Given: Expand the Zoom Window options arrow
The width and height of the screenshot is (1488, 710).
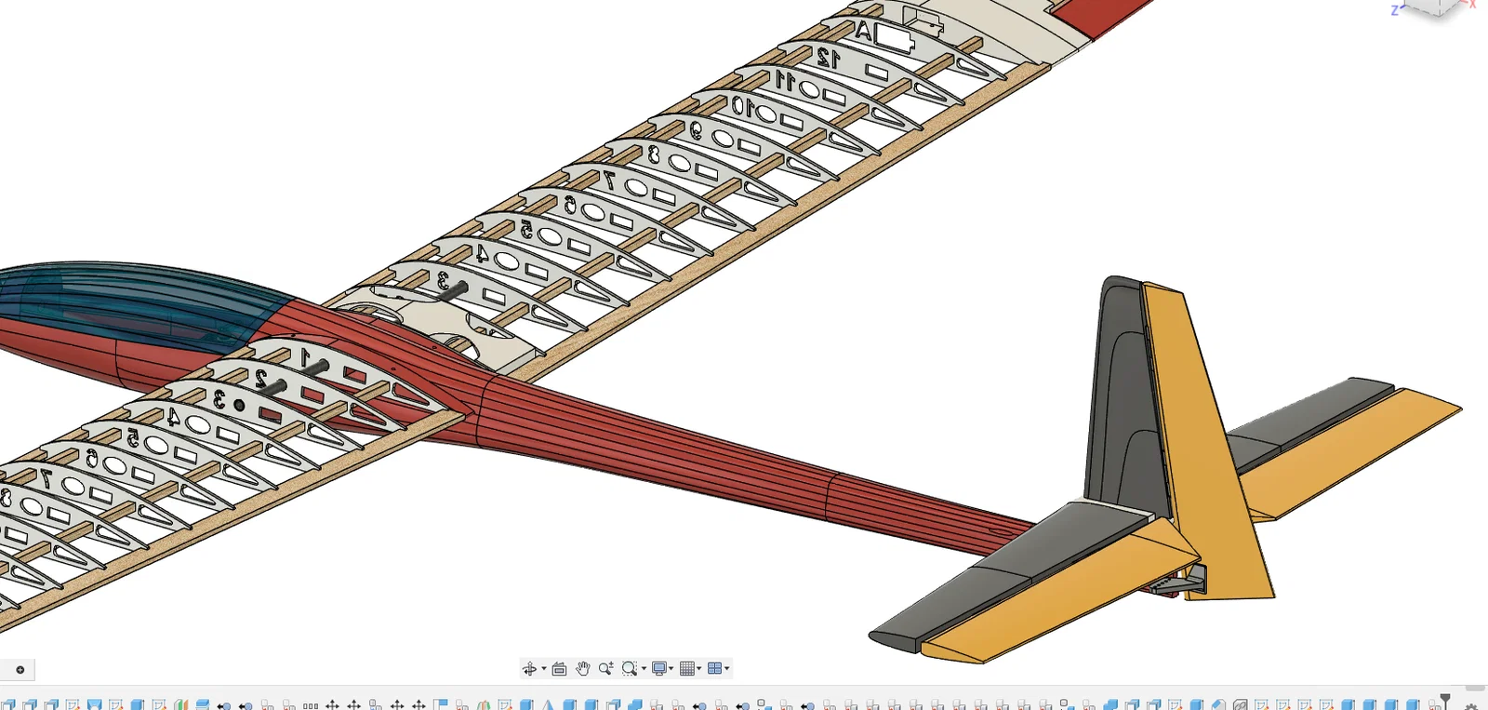Looking at the screenshot, I should point(644,669).
